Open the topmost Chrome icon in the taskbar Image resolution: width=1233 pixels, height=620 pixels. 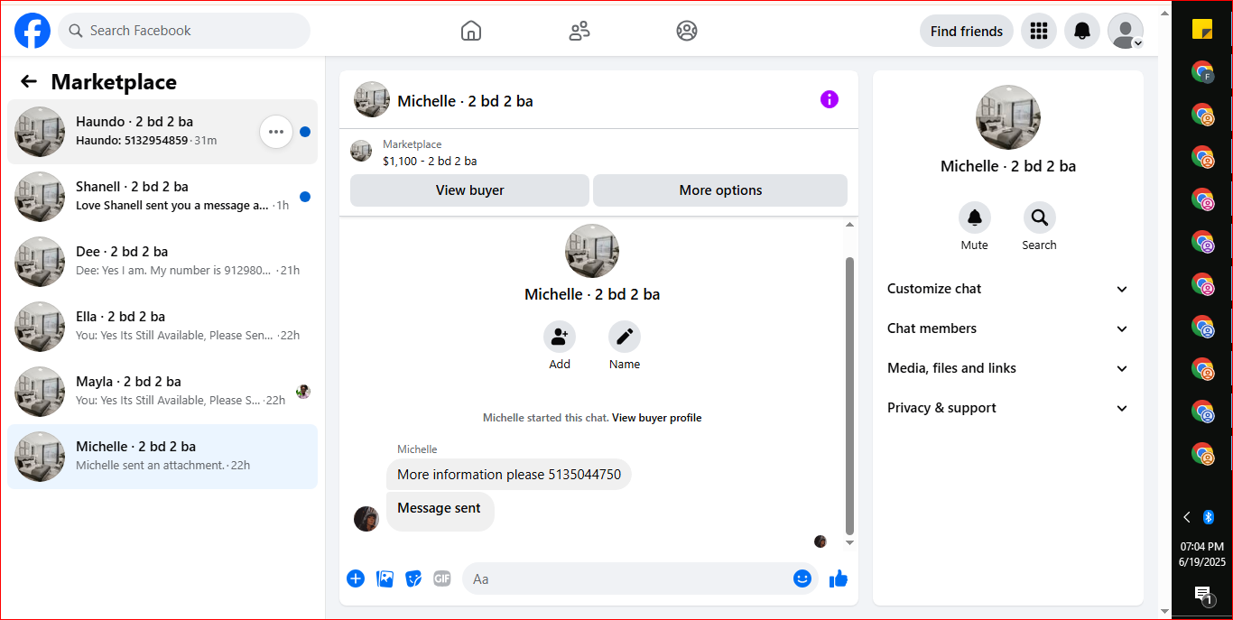[x=1202, y=72]
